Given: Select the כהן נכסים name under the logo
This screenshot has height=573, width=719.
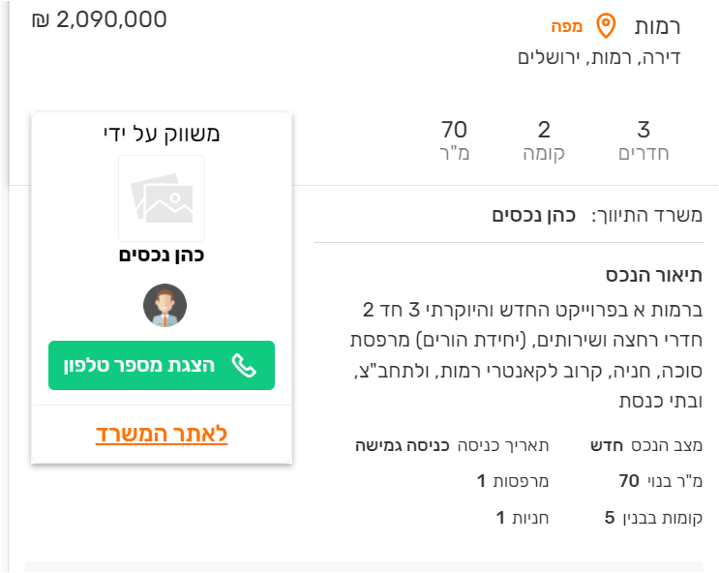Looking at the screenshot, I should click(162, 256).
